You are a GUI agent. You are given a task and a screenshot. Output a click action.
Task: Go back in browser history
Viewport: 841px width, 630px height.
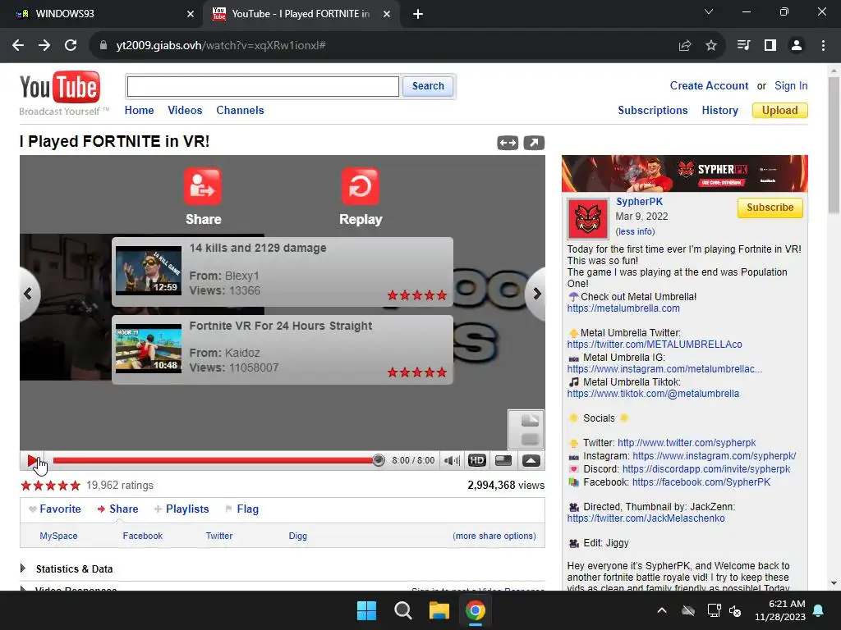tap(18, 46)
